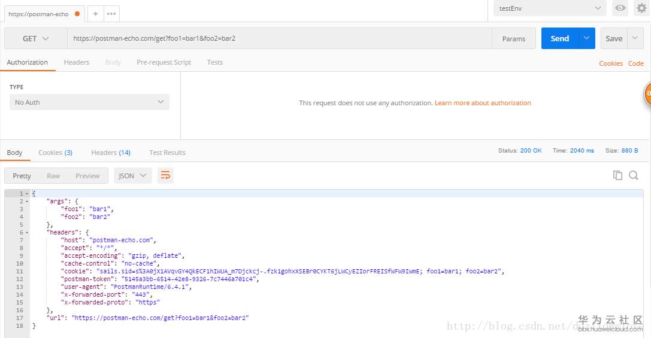Open the No Auth type dropdown
This screenshot has width=651, height=338.
(x=89, y=102)
